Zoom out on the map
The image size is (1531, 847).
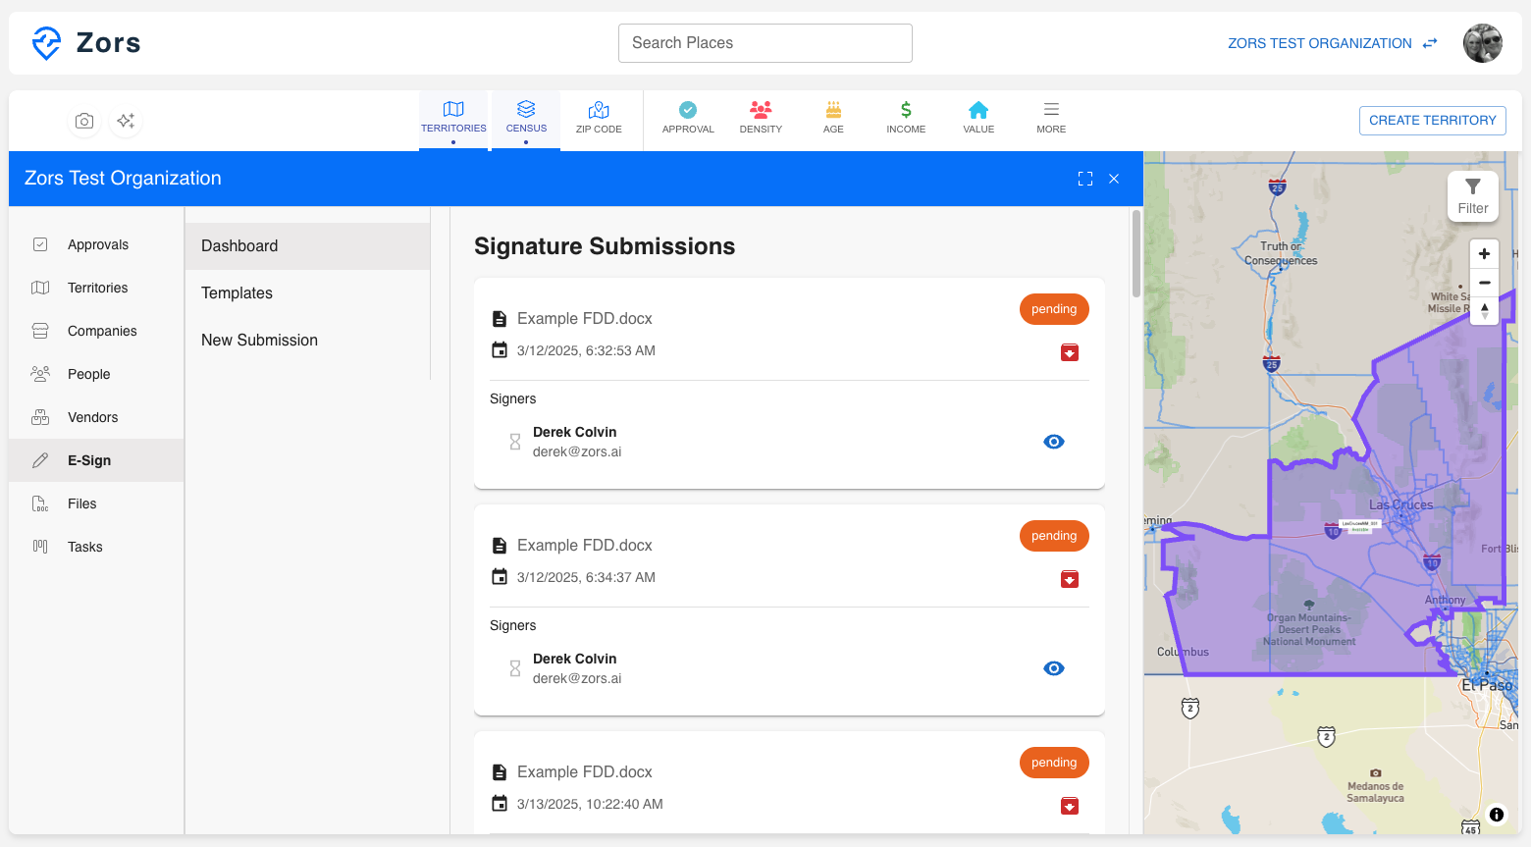[x=1484, y=283]
